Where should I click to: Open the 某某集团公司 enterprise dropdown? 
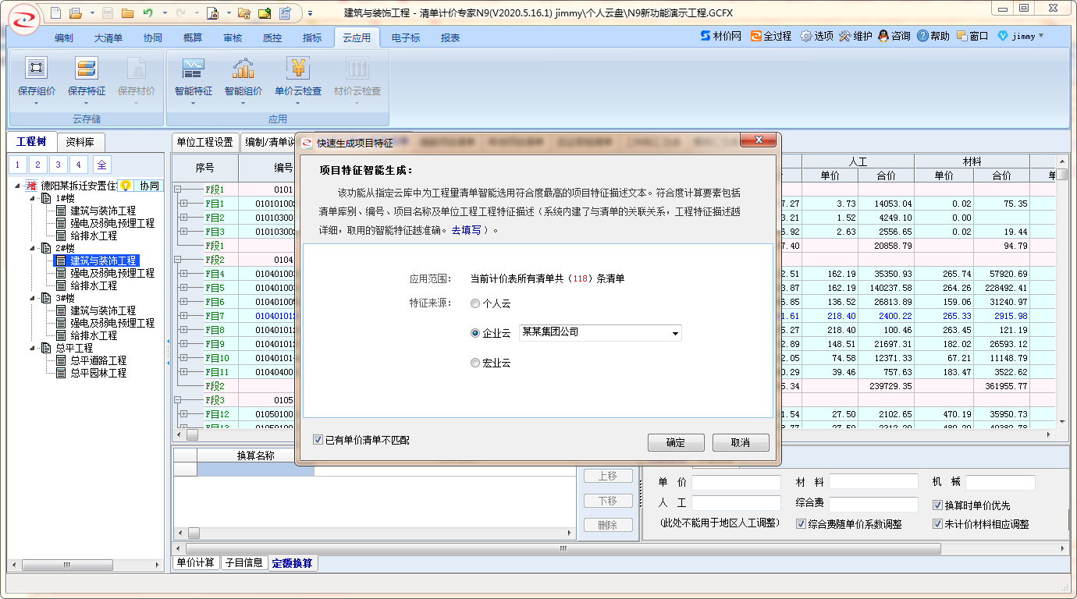click(674, 333)
